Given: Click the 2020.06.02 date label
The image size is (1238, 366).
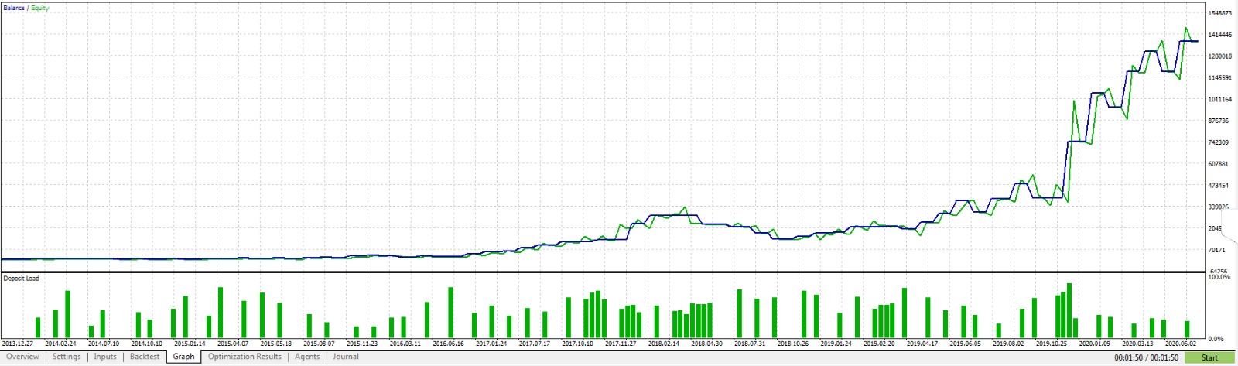Looking at the screenshot, I should (1181, 344).
